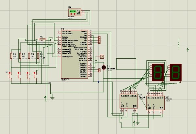Click the left red button on the DS18B20
Viewport: 196px width, 134px height.
coord(71,14)
